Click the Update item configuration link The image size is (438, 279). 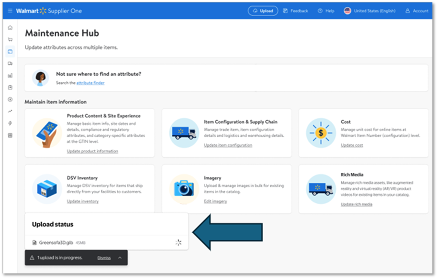pos(228,145)
